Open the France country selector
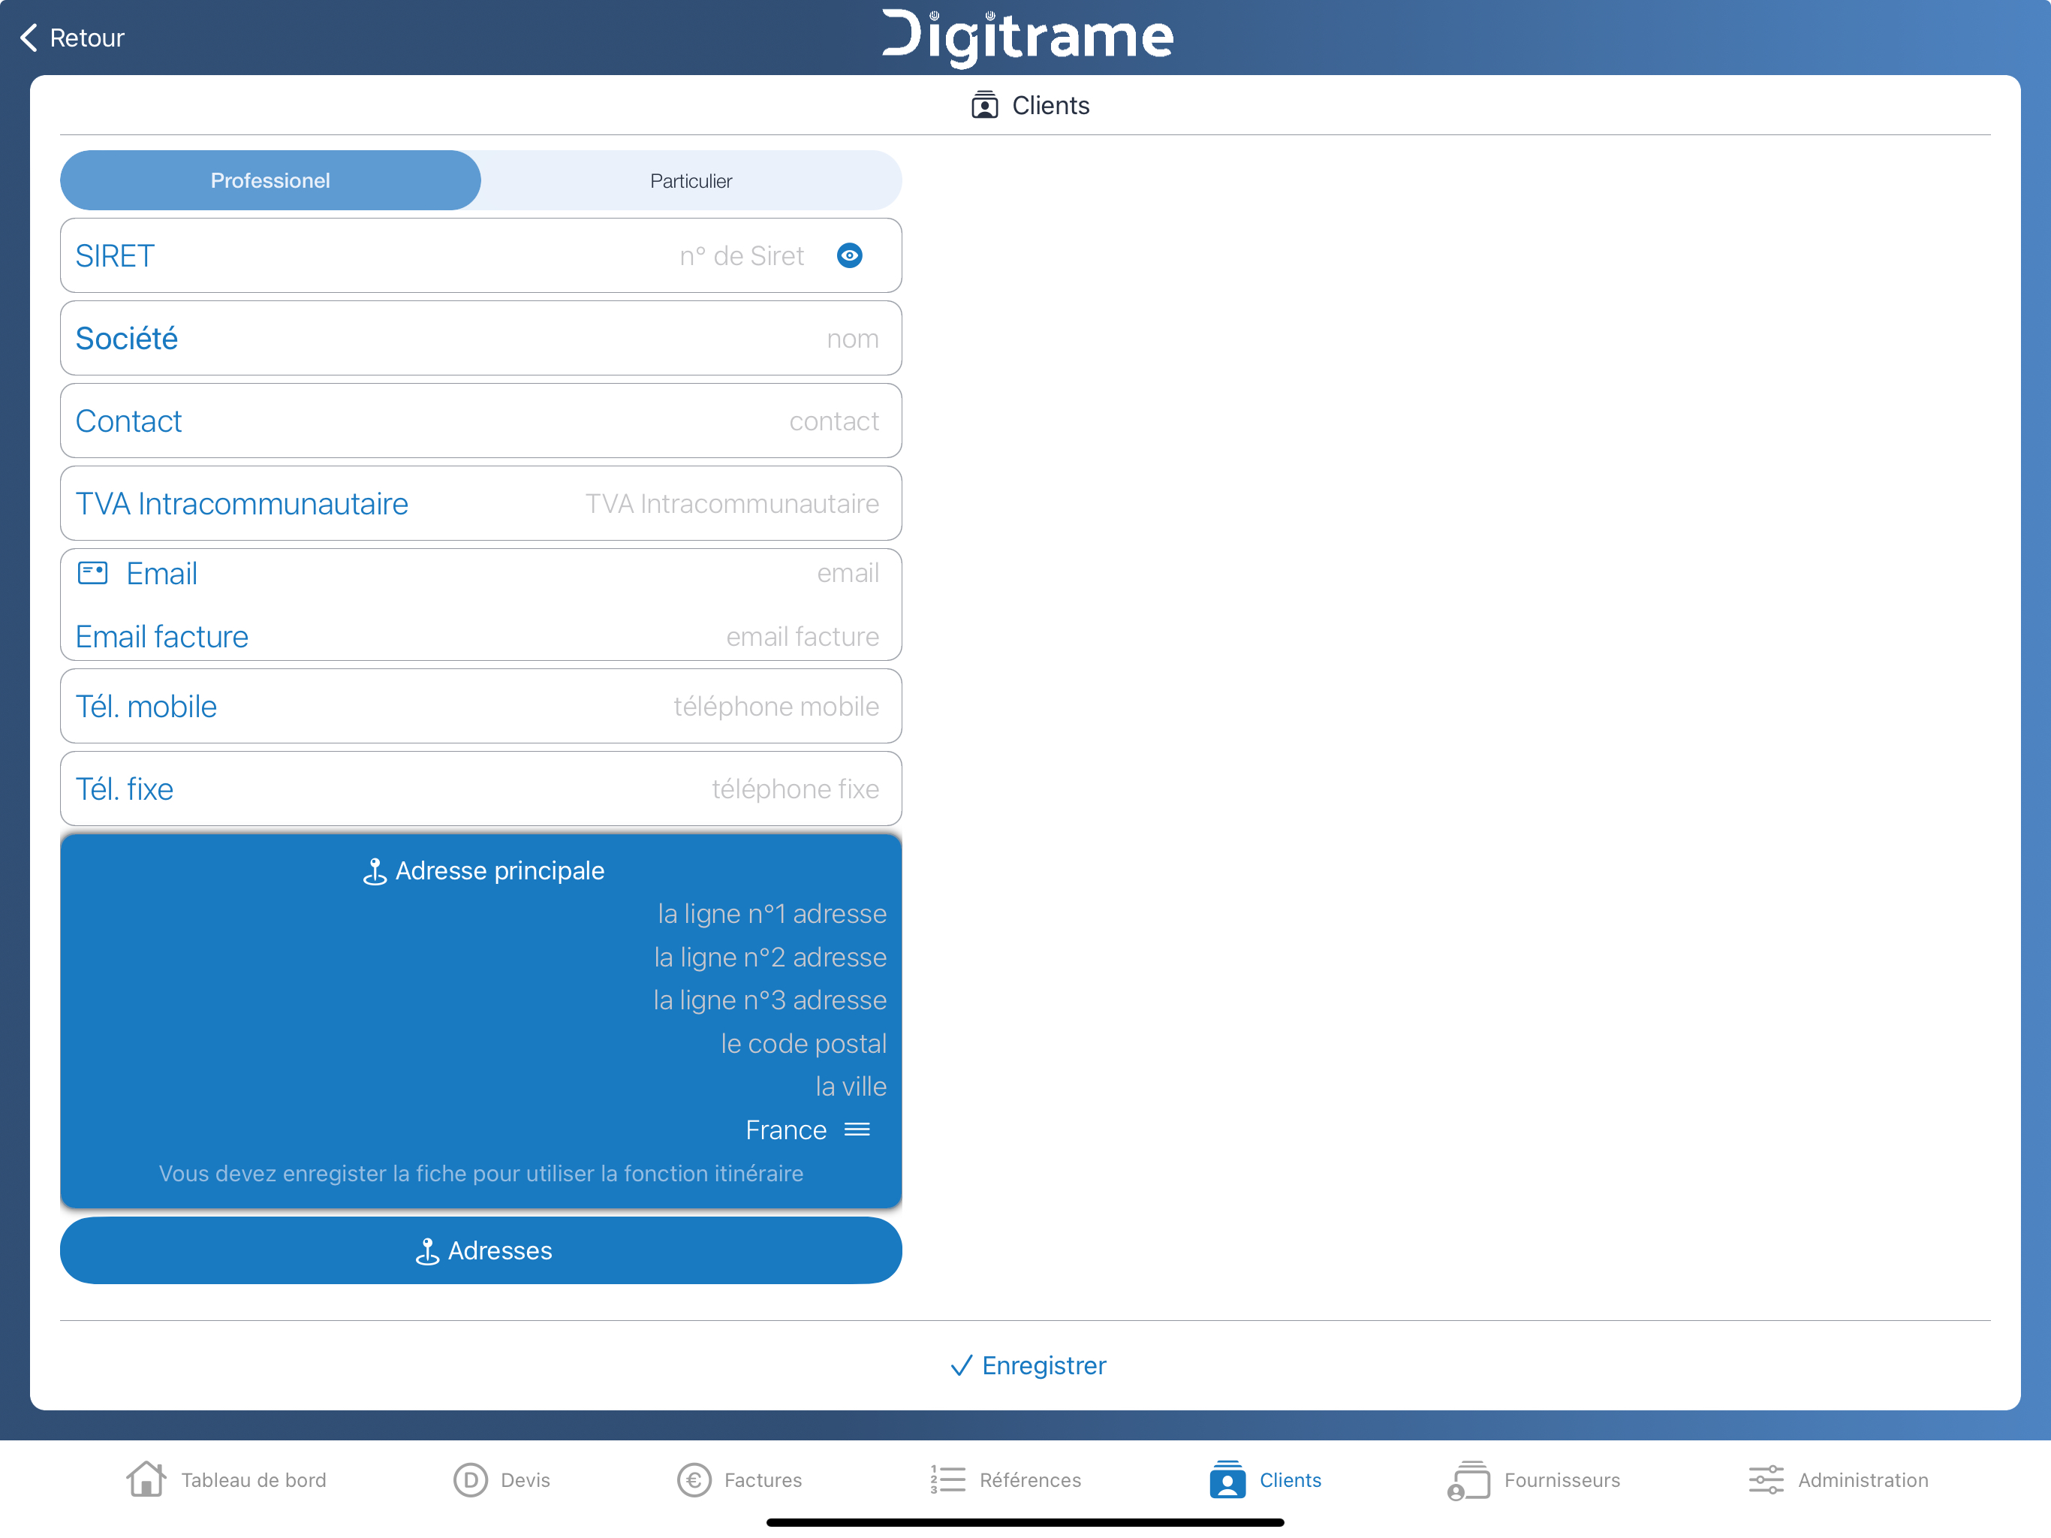 808,1130
